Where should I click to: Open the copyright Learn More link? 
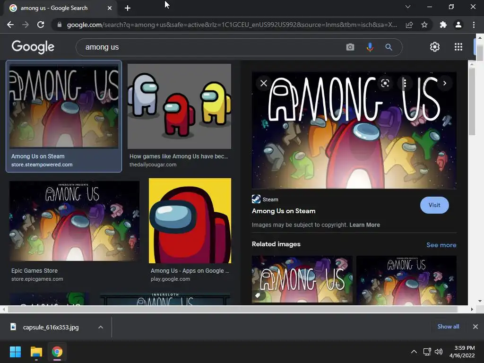pos(364,225)
